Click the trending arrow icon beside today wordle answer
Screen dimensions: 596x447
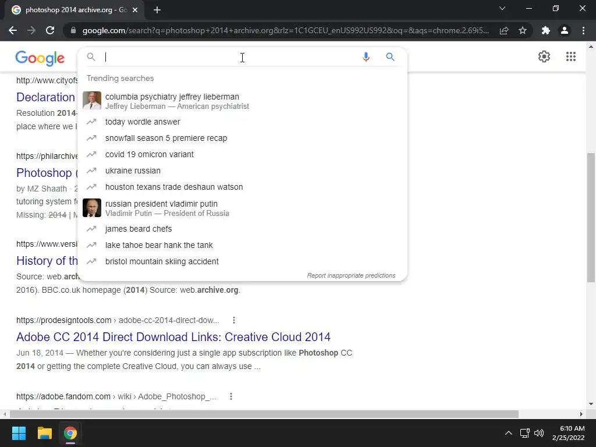[x=91, y=122]
